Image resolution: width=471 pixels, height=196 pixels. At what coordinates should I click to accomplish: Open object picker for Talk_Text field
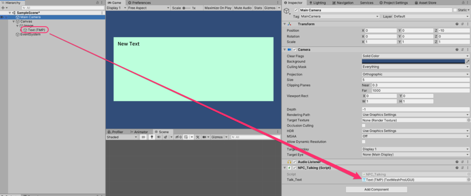[x=468, y=180]
